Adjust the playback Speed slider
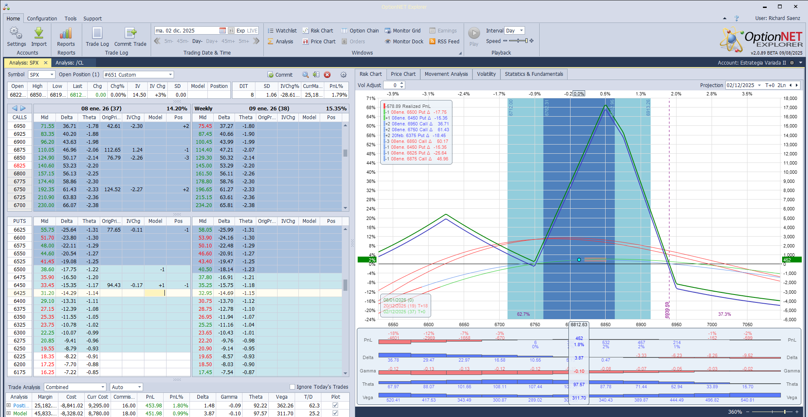This screenshot has width=808, height=417. point(518,41)
